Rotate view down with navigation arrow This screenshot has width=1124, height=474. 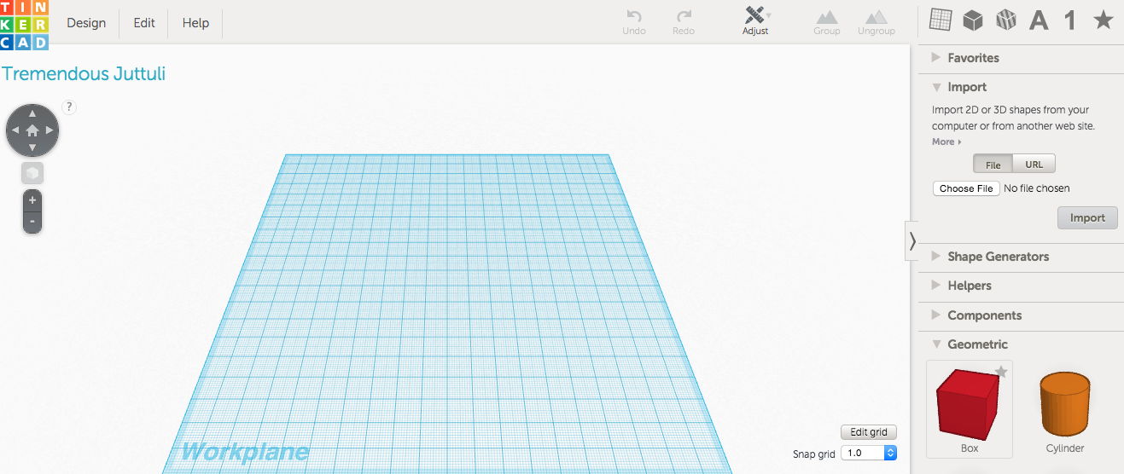(x=32, y=147)
